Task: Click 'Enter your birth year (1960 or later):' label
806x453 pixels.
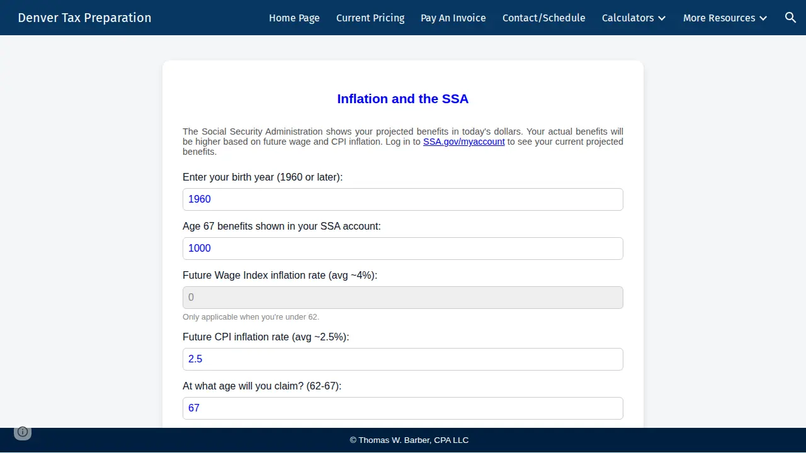Action: (x=263, y=177)
